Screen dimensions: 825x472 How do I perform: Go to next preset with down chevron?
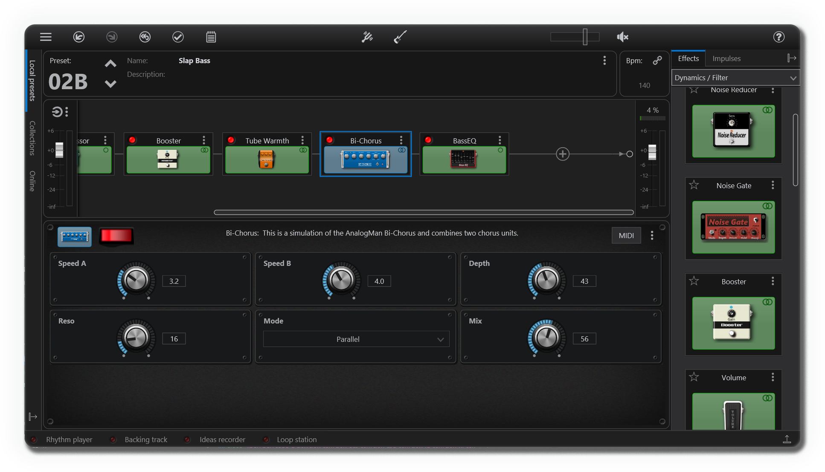click(x=110, y=84)
